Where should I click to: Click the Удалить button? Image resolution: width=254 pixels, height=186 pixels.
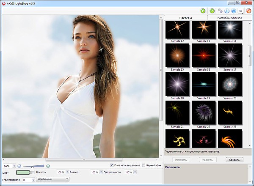coord(208,160)
